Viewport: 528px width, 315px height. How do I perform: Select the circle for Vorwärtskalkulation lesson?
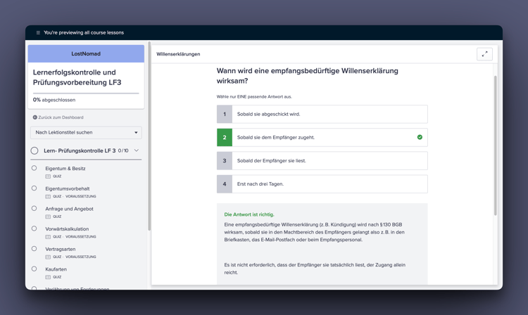(34, 229)
